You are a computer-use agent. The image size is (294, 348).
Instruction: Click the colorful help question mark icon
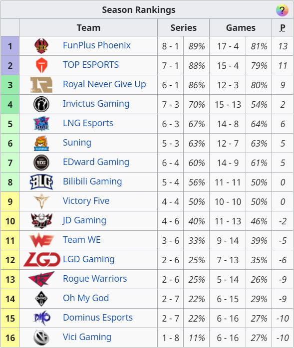pyautogui.click(x=282, y=10)
